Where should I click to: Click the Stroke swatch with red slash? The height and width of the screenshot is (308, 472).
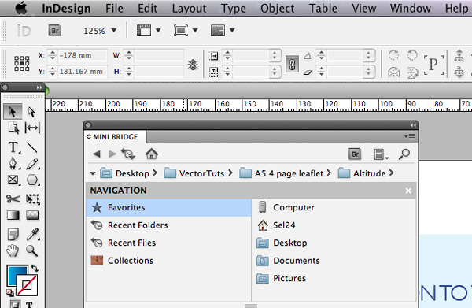click(27, 284)
